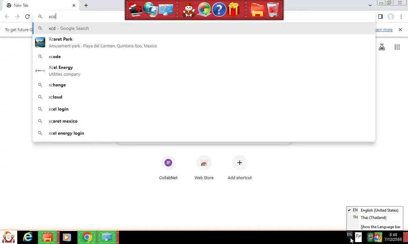Dismiss the info bar with X
The height and width of the screenshot is (244, 408).
400,30
